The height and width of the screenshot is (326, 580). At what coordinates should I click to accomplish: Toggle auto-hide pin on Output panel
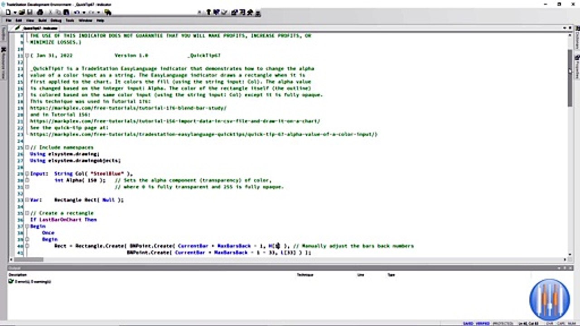[x=565, y=268]
